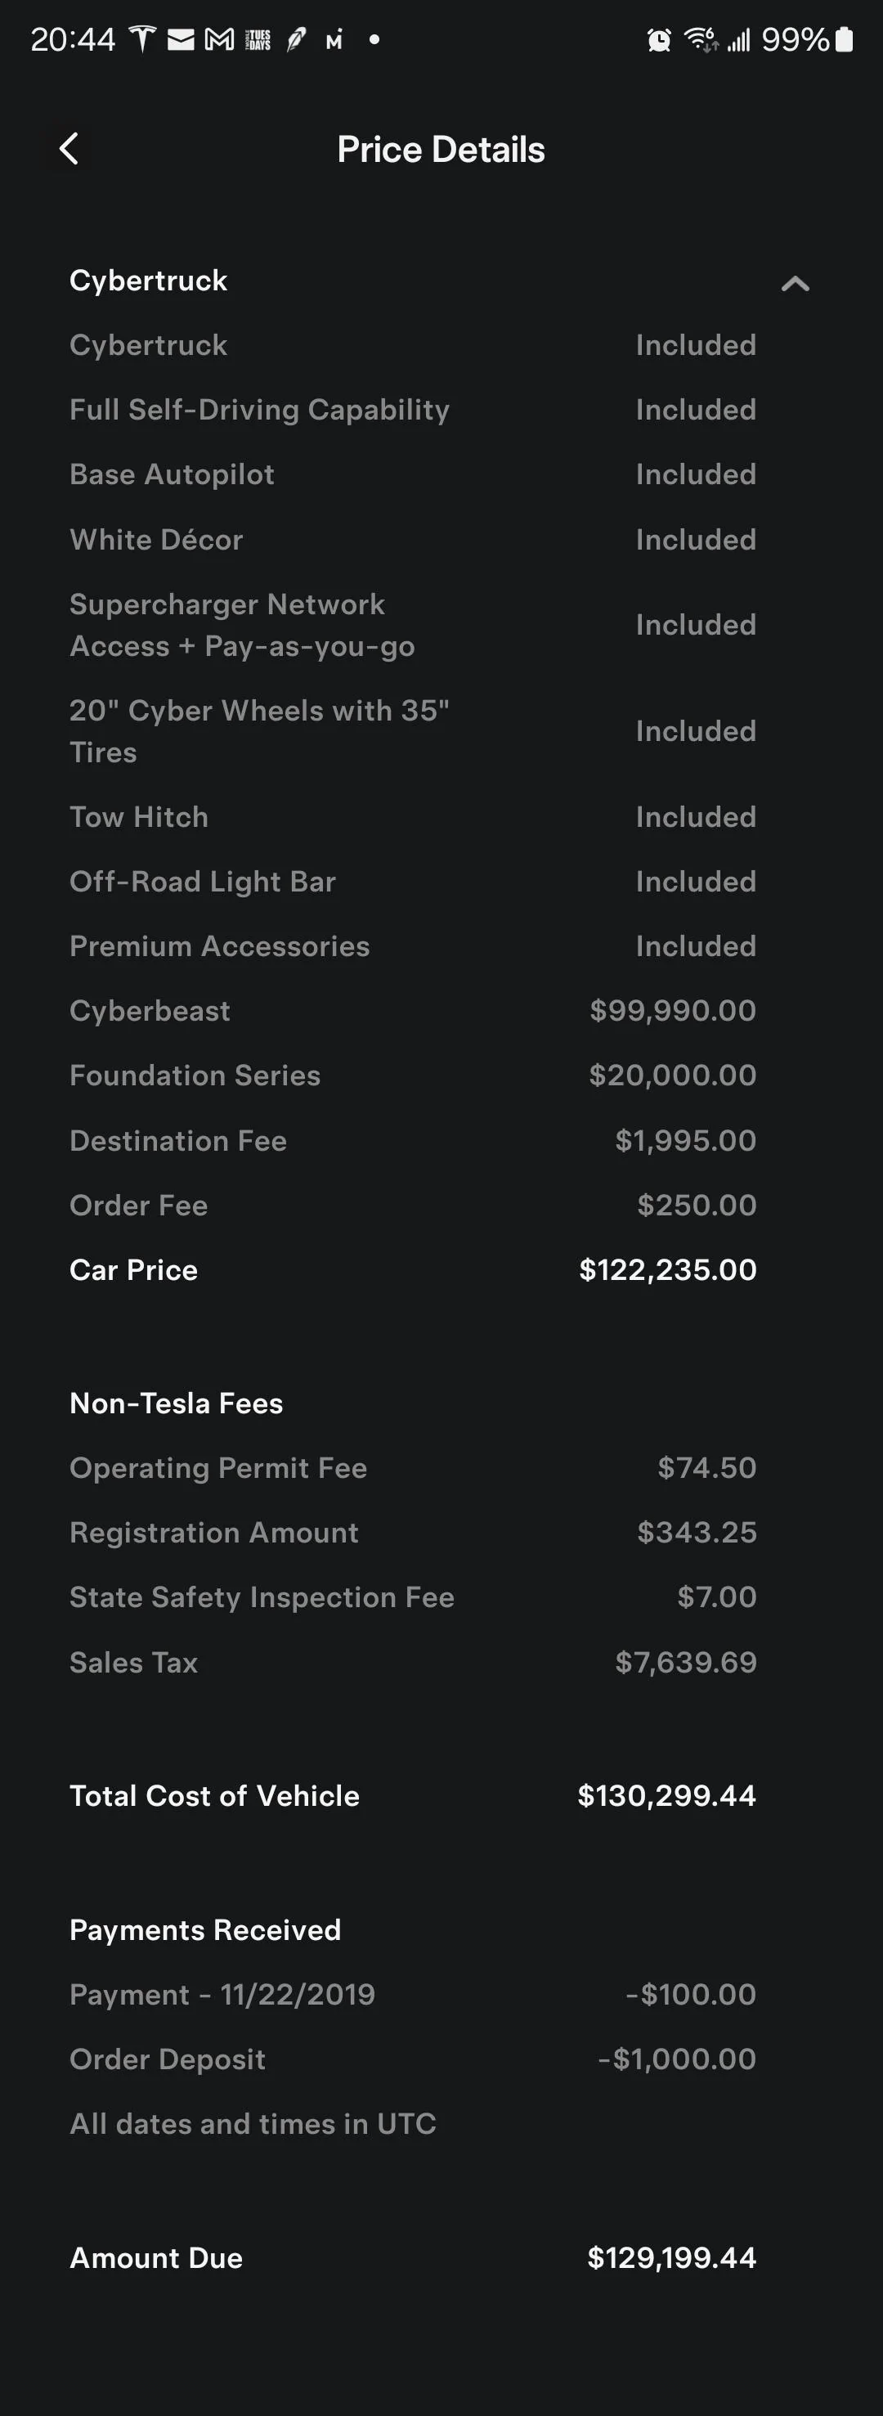Tap the Foundation Series $20,000.00 row
This screenshot has width=883, height=2416.
click(412, 1076)
